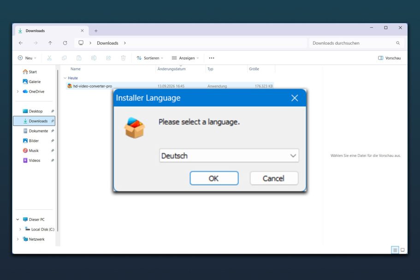Open Galerie in the sidebar
This screenshot has width=420, height=280.
[32, 82]
